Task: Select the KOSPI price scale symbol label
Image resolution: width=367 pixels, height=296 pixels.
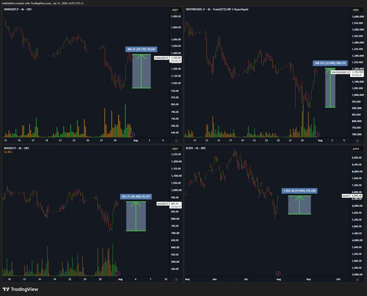Action: click(x=346, y=196)
